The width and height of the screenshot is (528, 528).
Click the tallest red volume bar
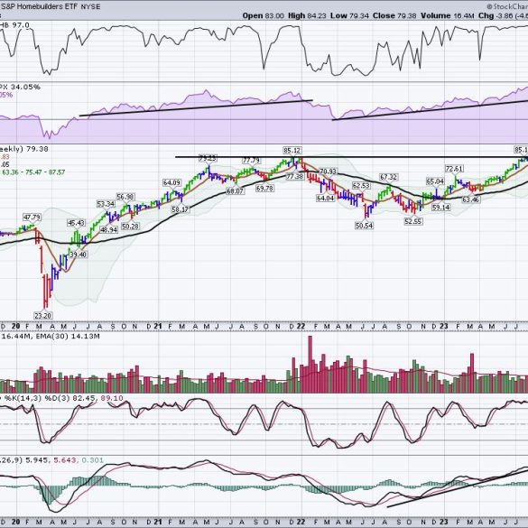tap(310, 365)
